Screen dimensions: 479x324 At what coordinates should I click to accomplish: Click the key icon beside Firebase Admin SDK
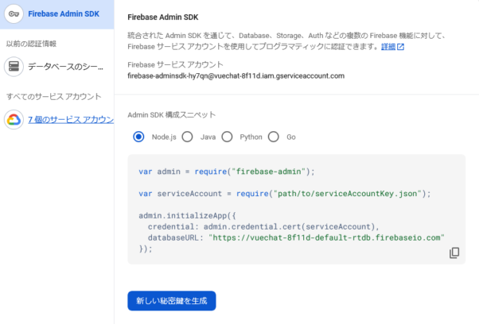click(14, 14)
